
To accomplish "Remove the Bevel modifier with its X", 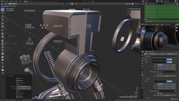I will [175, 59].
